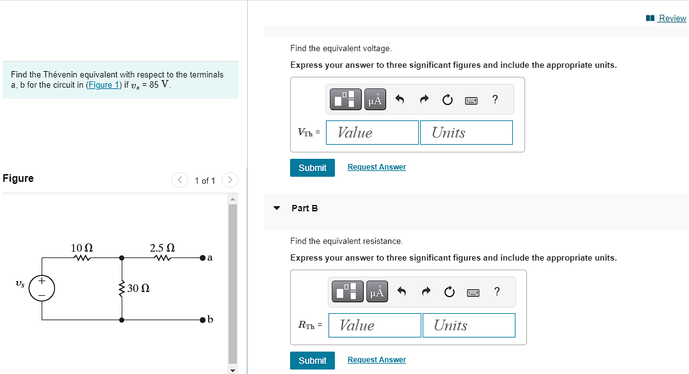The height and width of the screenshot is (374, 689).
Task: Undo the last entry in Part A
Action: [x=399, y=99]
